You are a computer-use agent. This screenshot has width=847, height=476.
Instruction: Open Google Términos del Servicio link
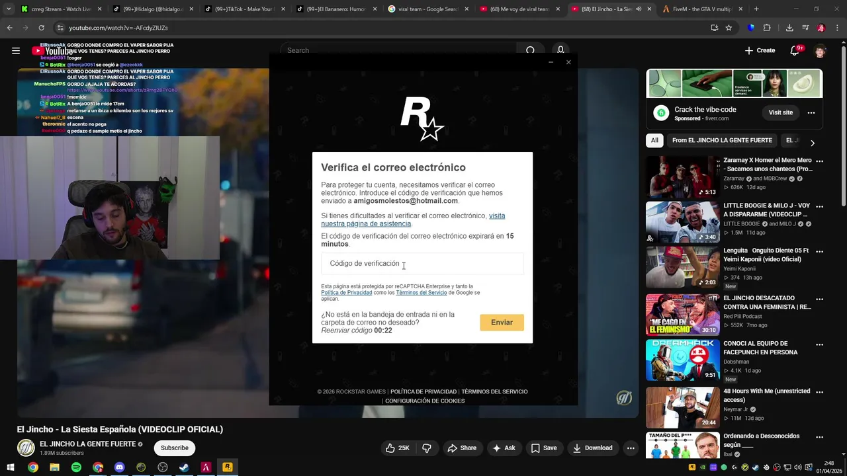tap(422, 292)
